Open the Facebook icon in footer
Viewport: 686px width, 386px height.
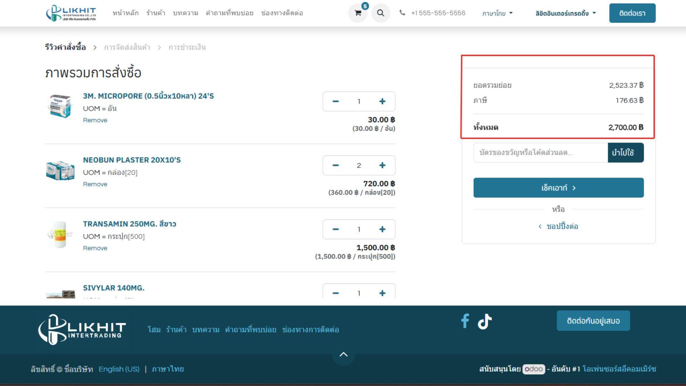pyautogui.click(x=465, y=321)
